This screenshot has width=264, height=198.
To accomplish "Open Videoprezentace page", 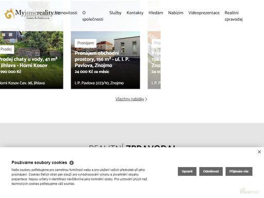I will point(204,13).
